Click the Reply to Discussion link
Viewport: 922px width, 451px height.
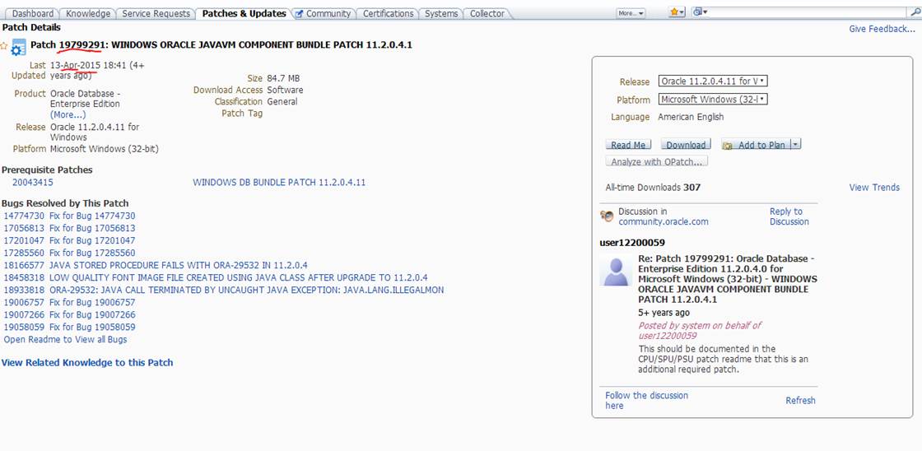pos(789,216)
